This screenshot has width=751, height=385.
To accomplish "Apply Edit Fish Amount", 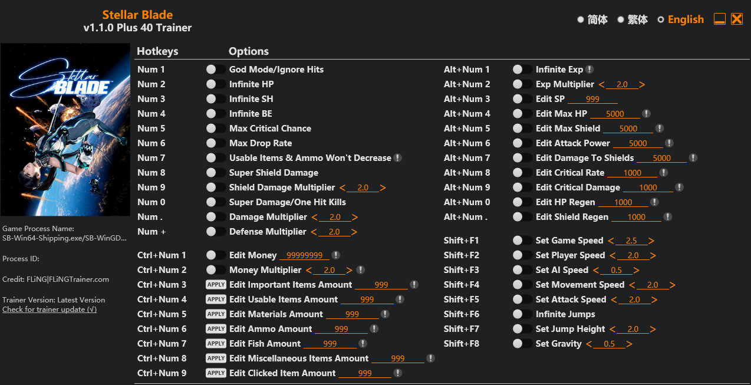I will 216,344.
